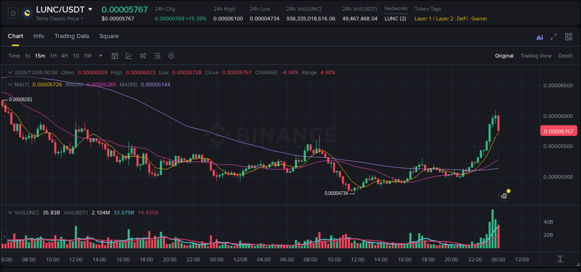Select the 1H timeframe
581x272 pixels.
[x=53, y=56]
